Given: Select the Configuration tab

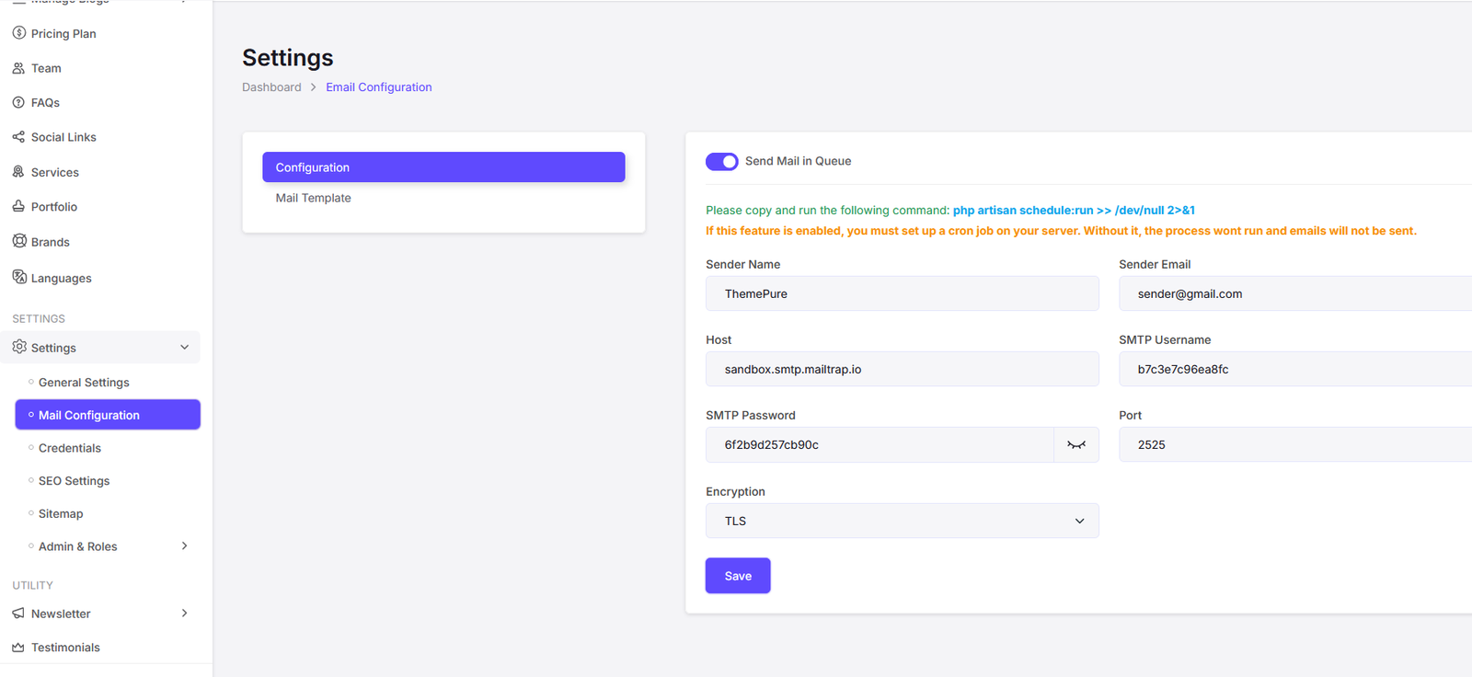Looking at the screenshot, I should click(x=443, y=167).
